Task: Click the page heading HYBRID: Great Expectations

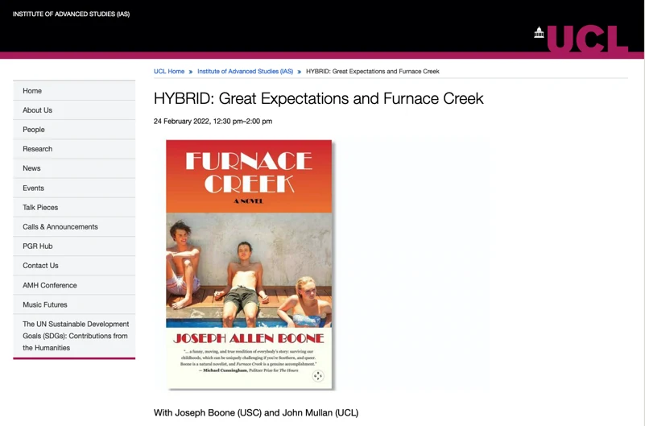Action: pos(318,99)
